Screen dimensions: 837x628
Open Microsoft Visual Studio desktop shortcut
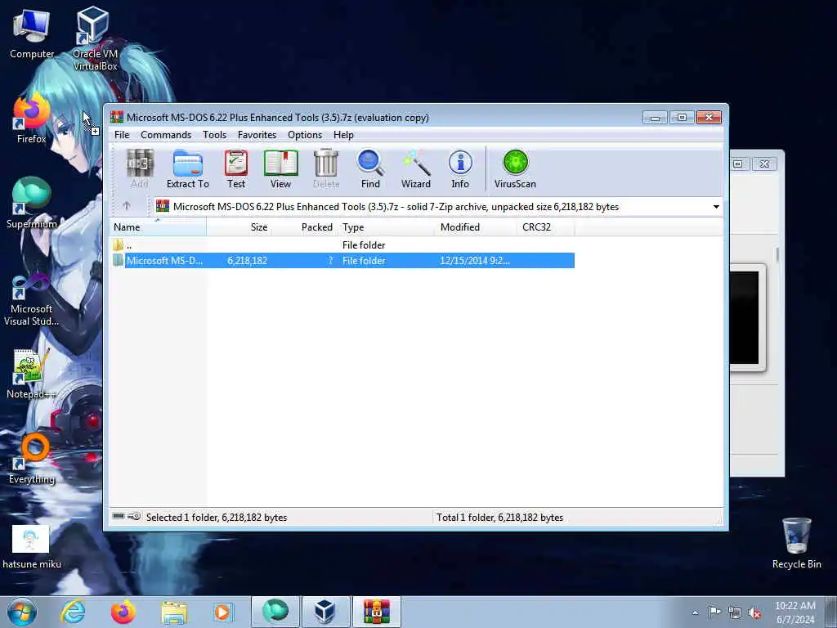[32, 299]
